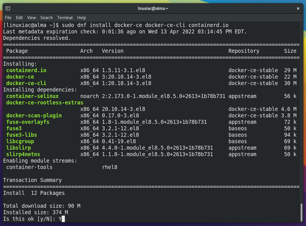Click the 'Is this ok [y/N]:' prompt
The width and height of the screenshot is (306, 226).
(x=29, y=219)
